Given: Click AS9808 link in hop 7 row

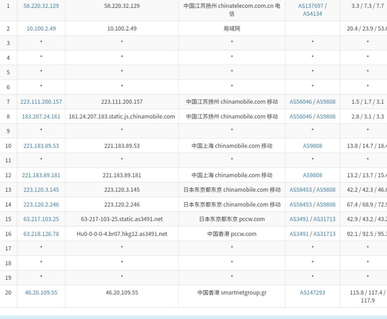Looking at the screenshot, I should 326,102.
